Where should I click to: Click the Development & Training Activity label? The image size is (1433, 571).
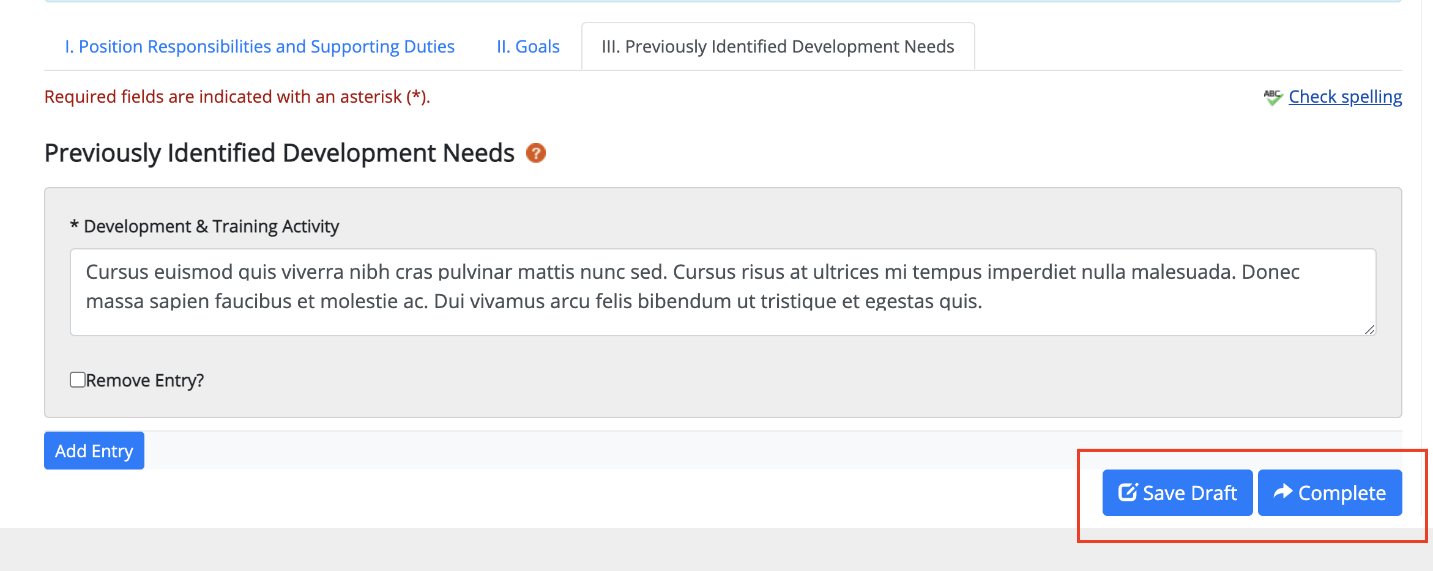click(204, 226)
